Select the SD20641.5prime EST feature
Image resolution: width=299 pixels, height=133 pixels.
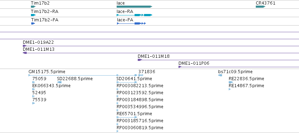point(127,82)
